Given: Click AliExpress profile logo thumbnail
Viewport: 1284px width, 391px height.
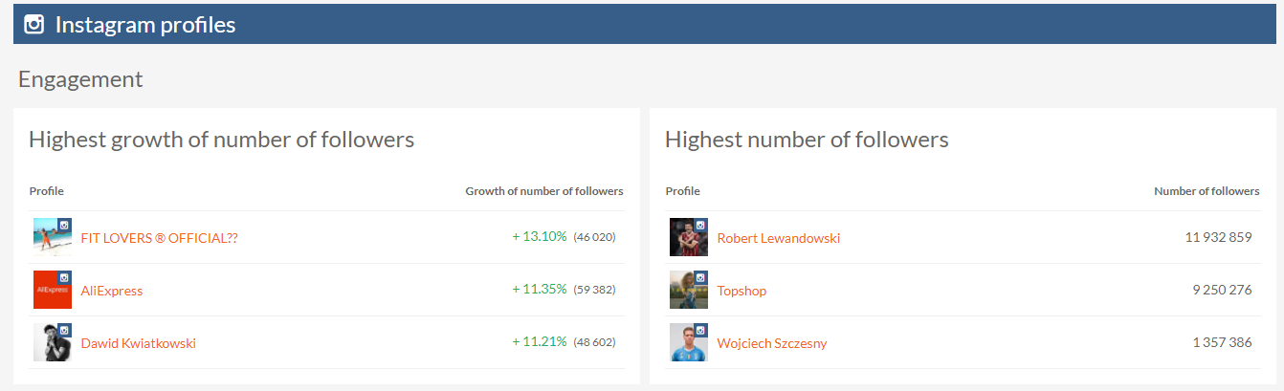Looking at the screenshot, I should point(50,292).
